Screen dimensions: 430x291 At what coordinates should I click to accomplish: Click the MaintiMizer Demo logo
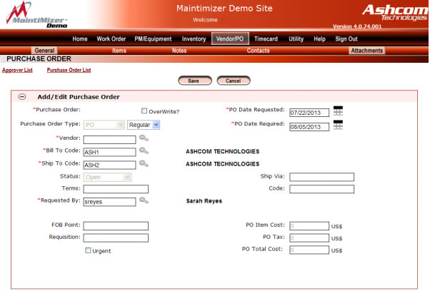[36, 15]
